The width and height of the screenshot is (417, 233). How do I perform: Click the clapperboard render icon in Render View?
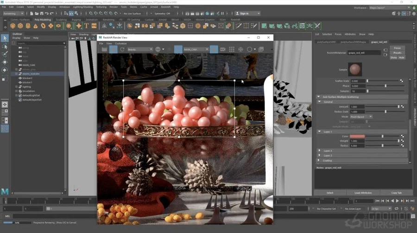(104, 49)
